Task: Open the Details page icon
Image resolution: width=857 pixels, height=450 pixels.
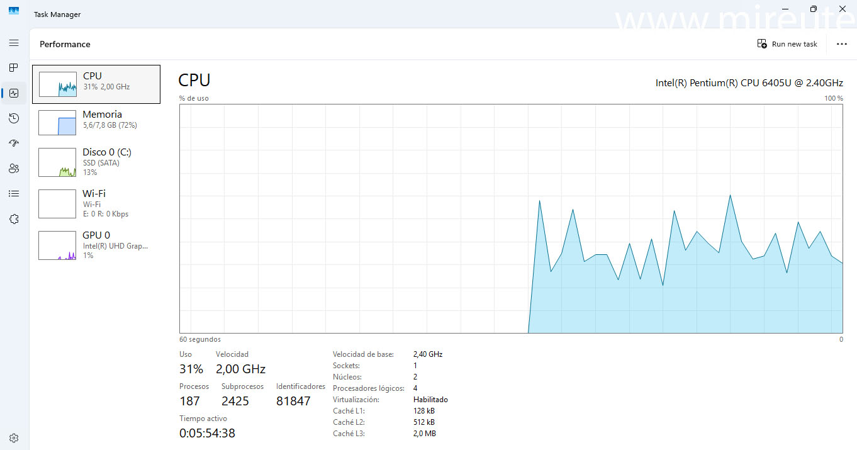Action: click(x=14, y=194)
